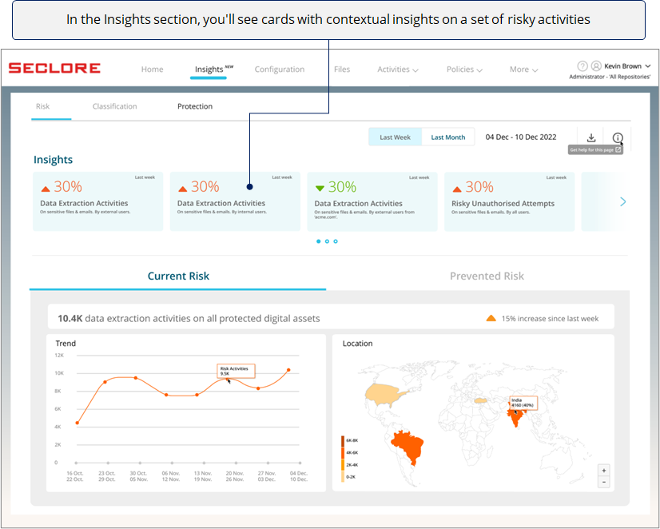The height and width of the screenshot is (529, 660).
Task: Select third Insights carousel dot
Action: pyautogui.click(x=336, y=241)
